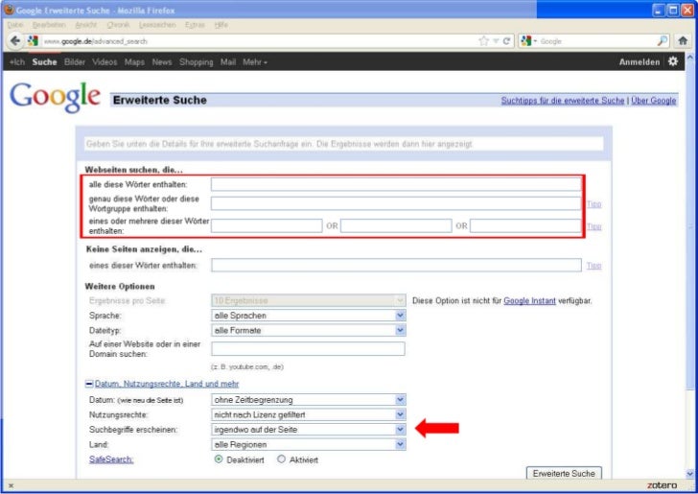This screenshot has height=494, width=698.
Task: Open the Bearbeiten menu
Action: (50, 25)
